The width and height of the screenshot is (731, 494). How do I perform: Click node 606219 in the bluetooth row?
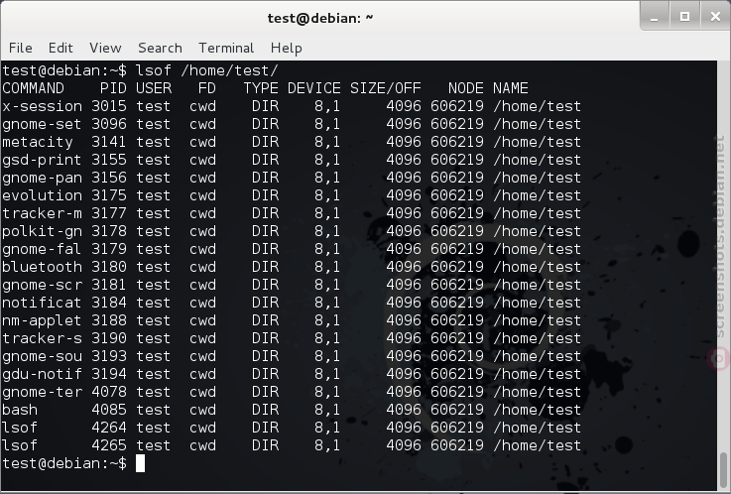point(457,267)
